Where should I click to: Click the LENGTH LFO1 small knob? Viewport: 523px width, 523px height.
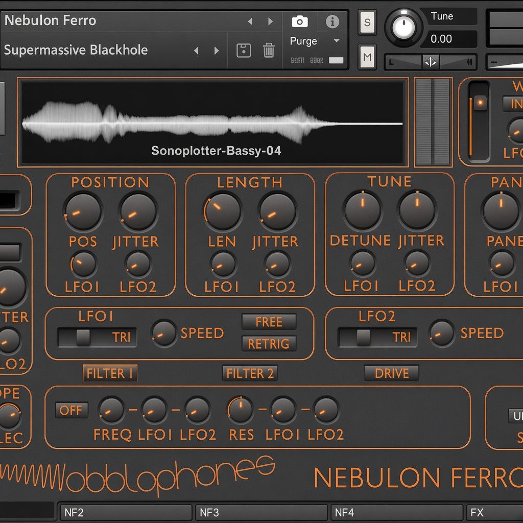[x=223, y=264]
